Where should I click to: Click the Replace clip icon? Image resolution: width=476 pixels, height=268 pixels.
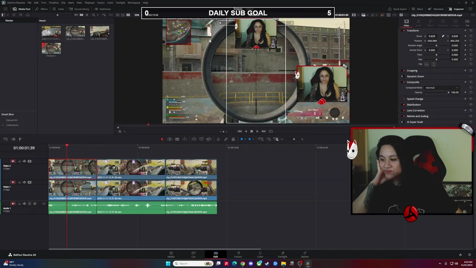pyautogui.click(x=209, y=139)
